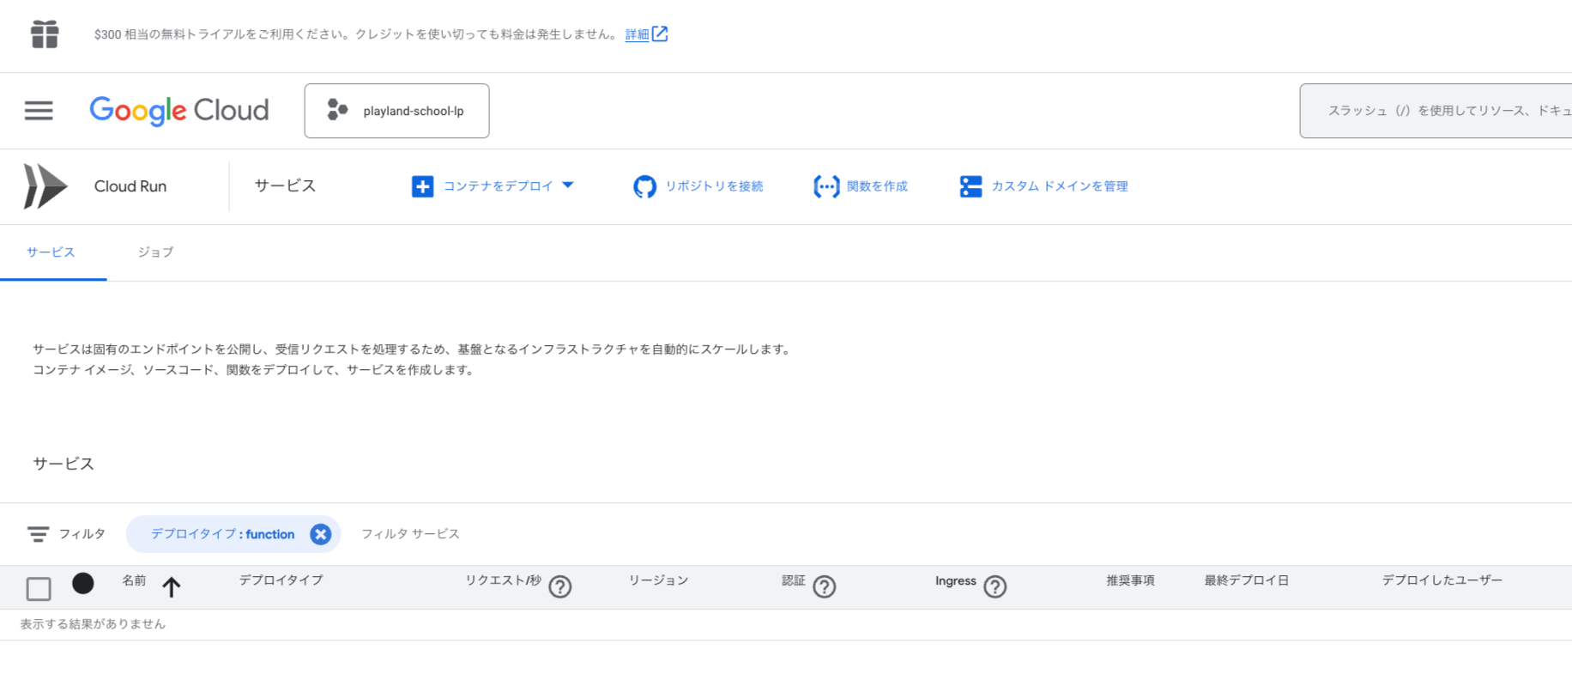This screenshot has width=1572, height=698.
Task: Open the 詳細 details link
Action: [x=637, y=34]
